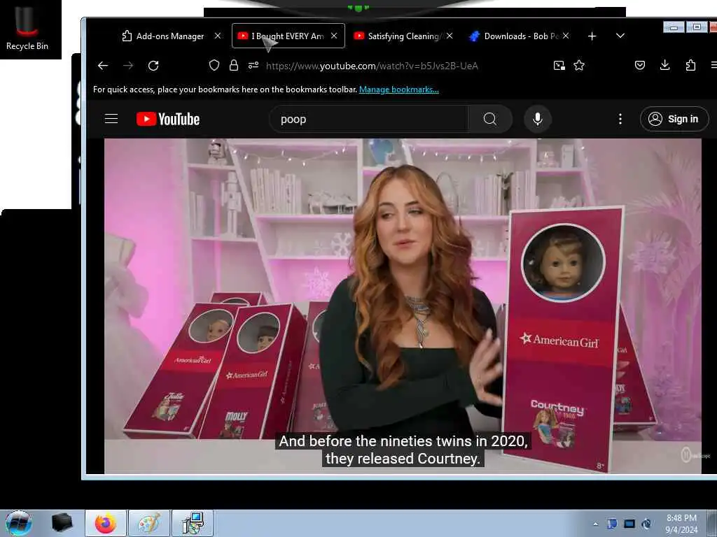The width and height of the screenshot is (717, 537).
Task: Reload the current YouTube page
Action: coord(153,66)
